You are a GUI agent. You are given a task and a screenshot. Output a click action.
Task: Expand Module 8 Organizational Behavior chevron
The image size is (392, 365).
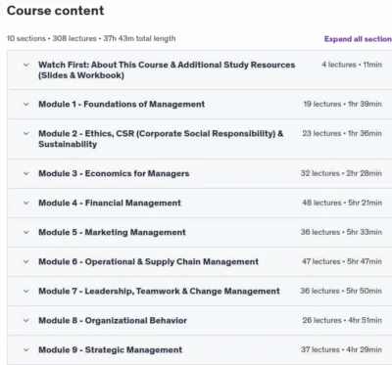click(26, 320)
